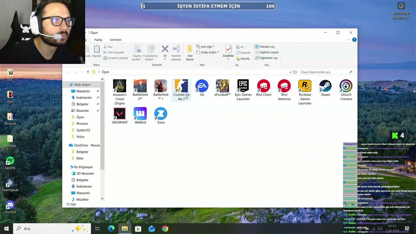The image size is (416, 234).
Task: Open the Yeni öğe dropdown
Action: [x=205, y=47]
